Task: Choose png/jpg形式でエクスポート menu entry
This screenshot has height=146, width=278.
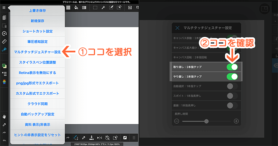Action: click(x=37, y=83)
